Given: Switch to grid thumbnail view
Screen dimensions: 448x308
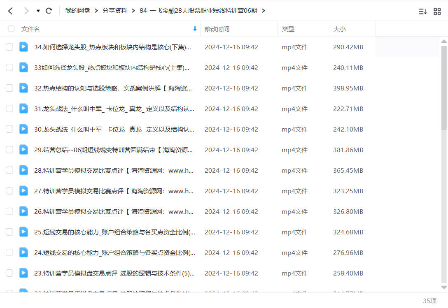Looking at the screenshot, I should pyautogui.click(x=437, y=12).
